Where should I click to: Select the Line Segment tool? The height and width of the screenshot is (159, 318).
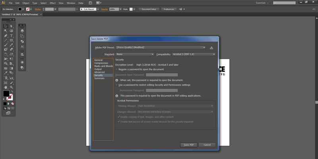(x=6, y=40)
